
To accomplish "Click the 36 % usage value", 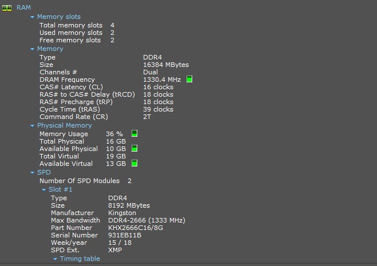I will (114, 134).
